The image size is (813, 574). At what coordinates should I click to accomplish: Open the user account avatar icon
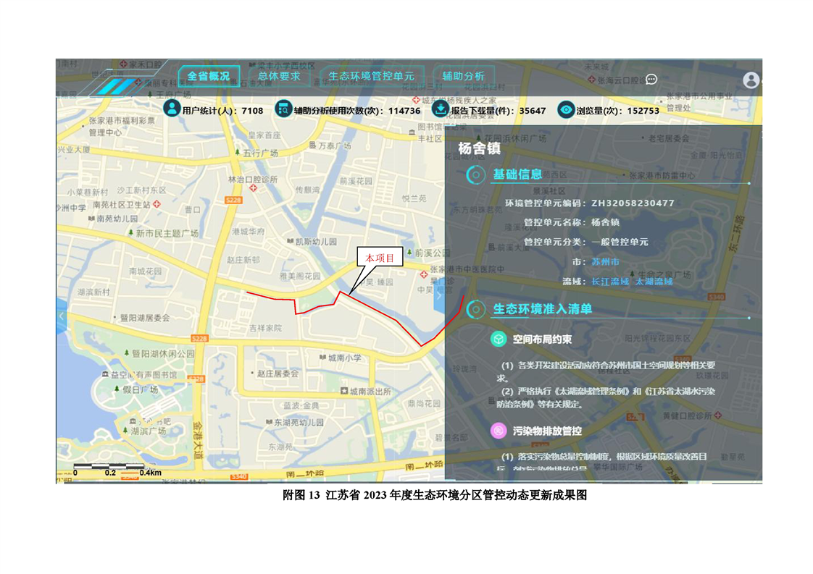click(x=751, y=80)
